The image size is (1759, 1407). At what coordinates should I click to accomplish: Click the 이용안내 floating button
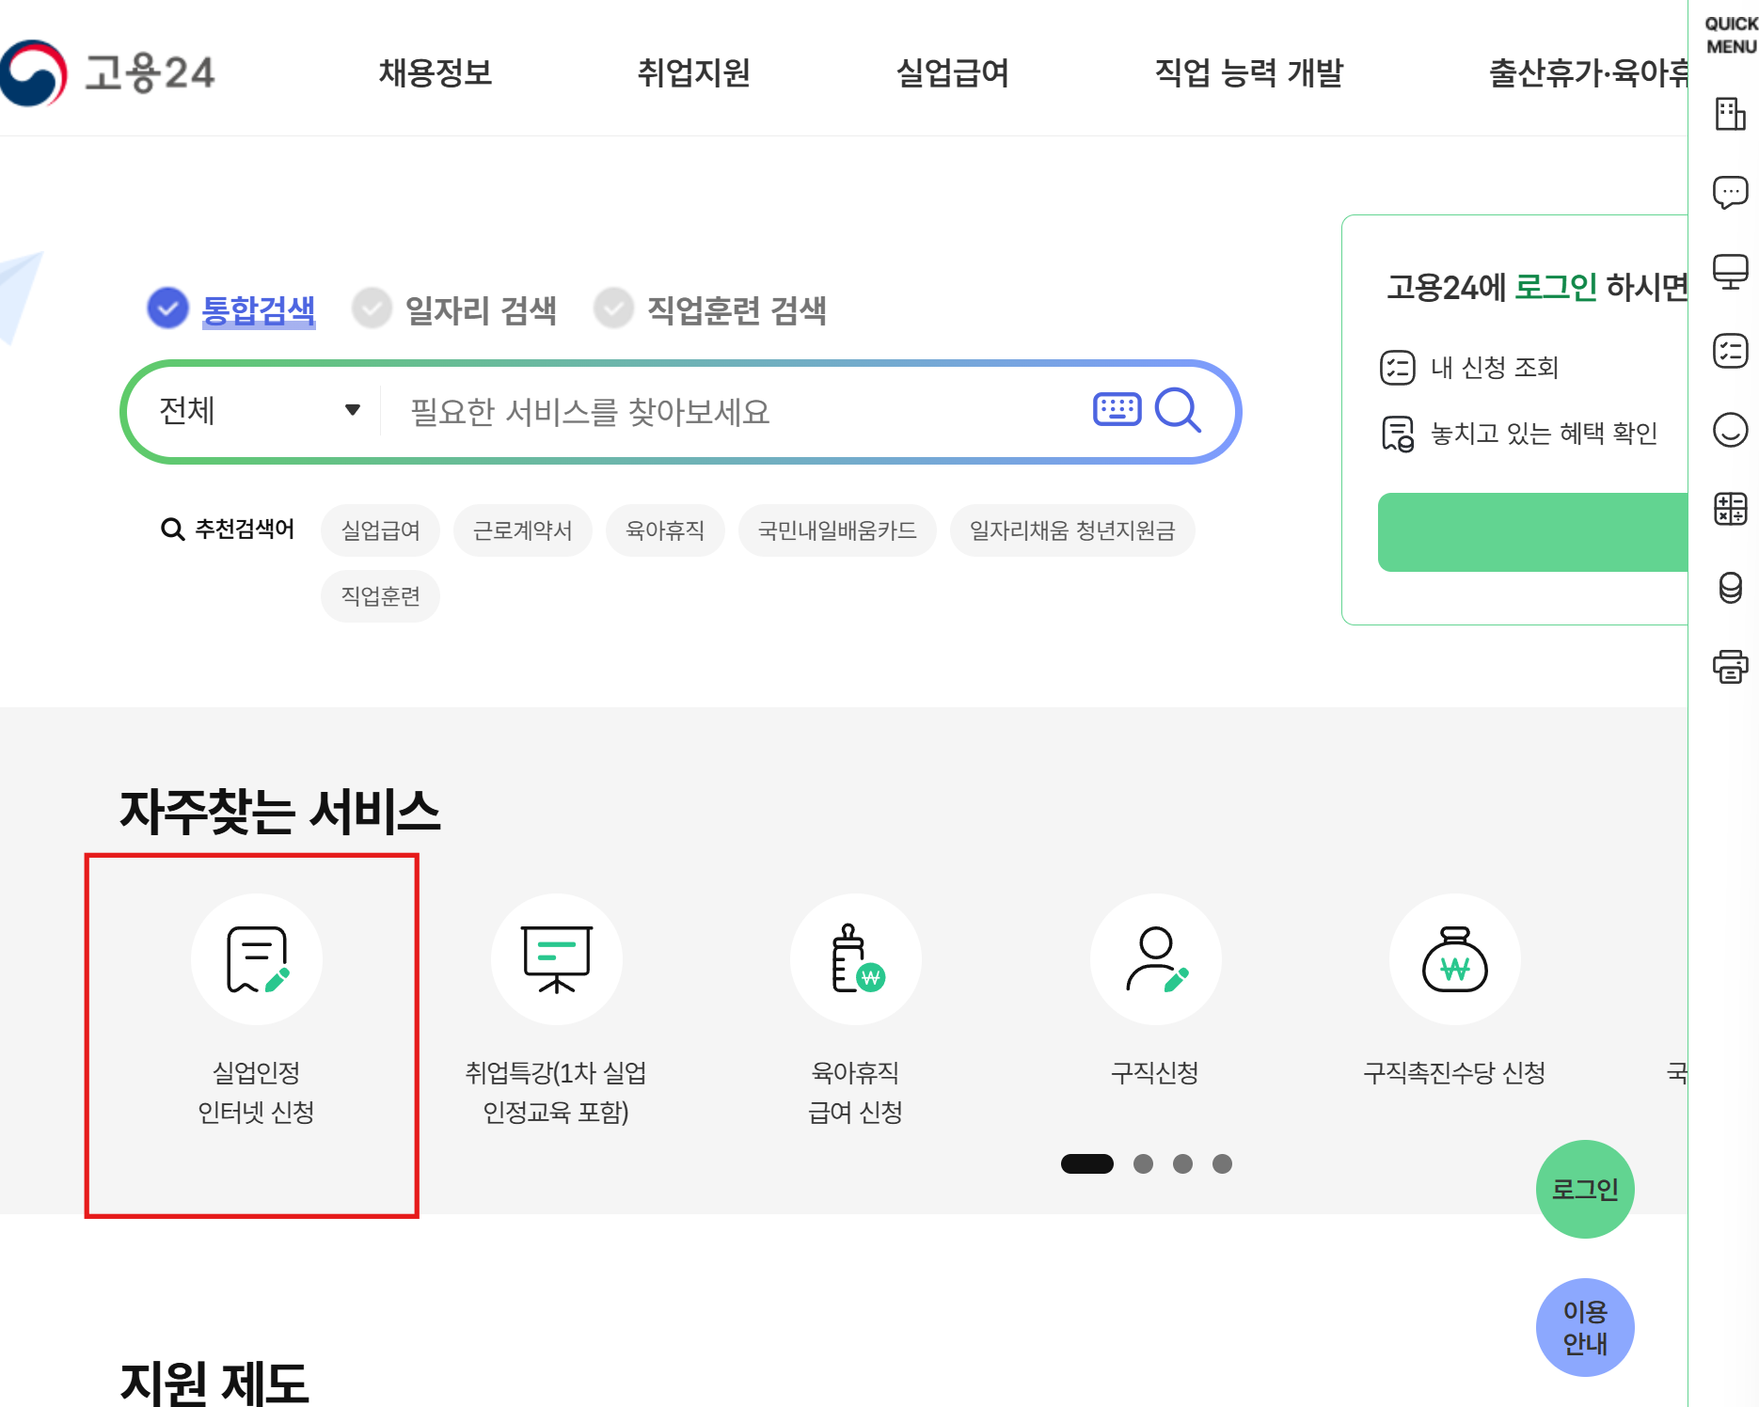(1584, 1326)
